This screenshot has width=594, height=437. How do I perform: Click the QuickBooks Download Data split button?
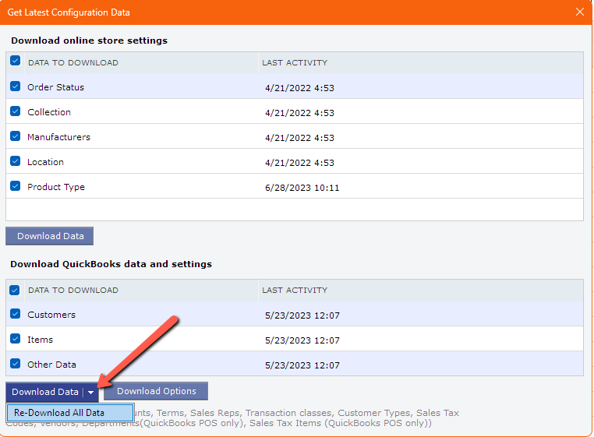coord(44,392)
